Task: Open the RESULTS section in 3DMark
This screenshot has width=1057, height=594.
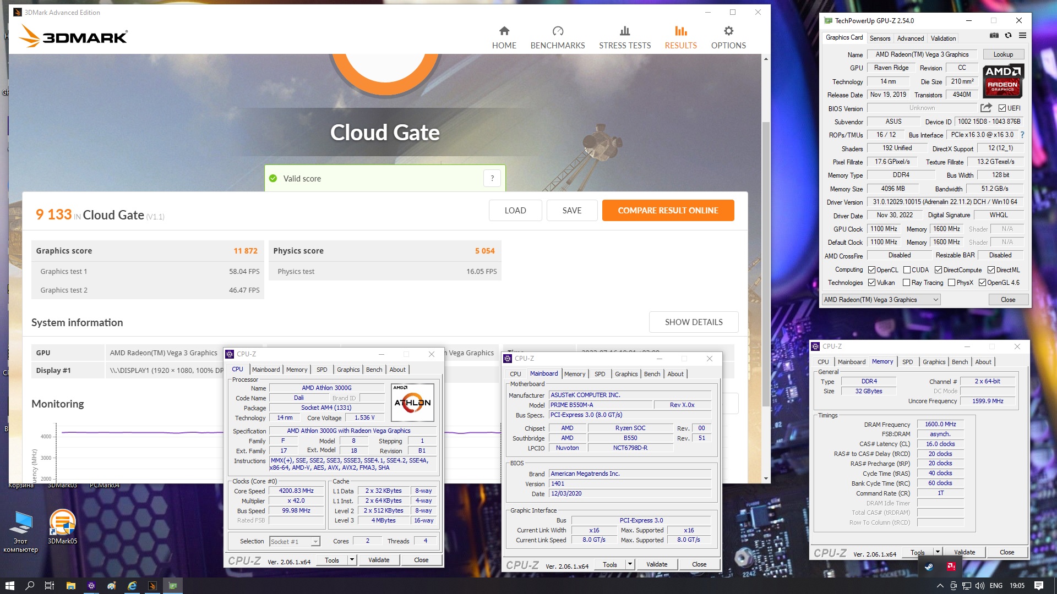Action: [680, 37]
